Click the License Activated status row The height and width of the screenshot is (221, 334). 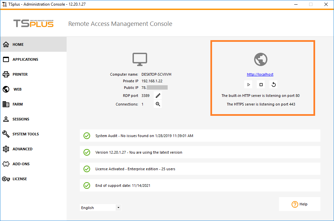point(200,169)
